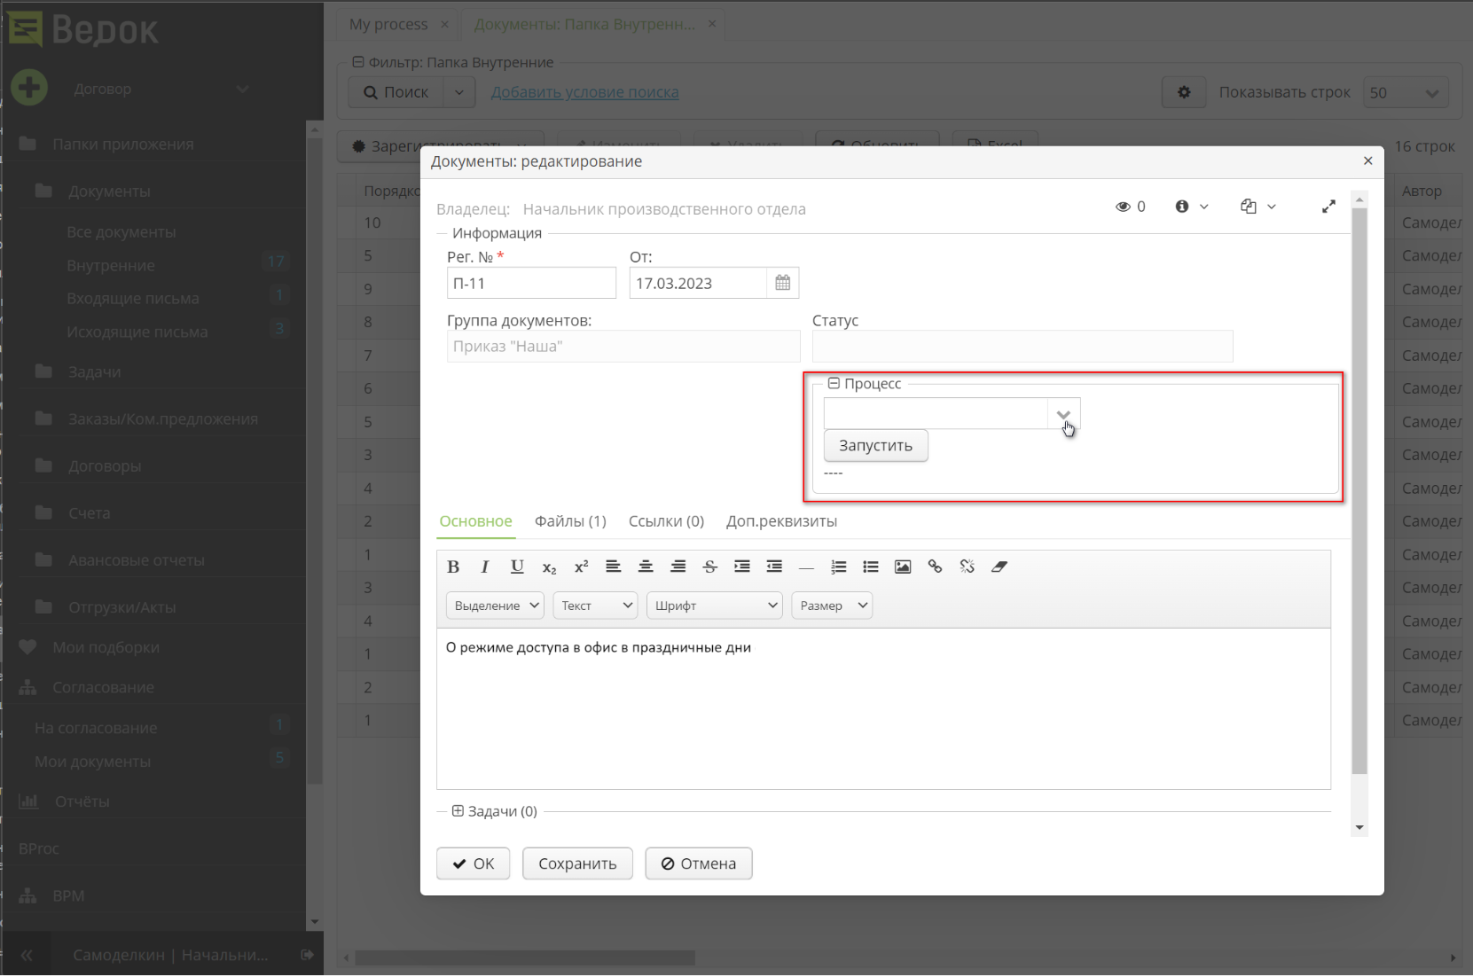The width and height of the screenshot is (1473, 977).
Task: Open the Шрифт font dropdown
Action: (713, 605)
